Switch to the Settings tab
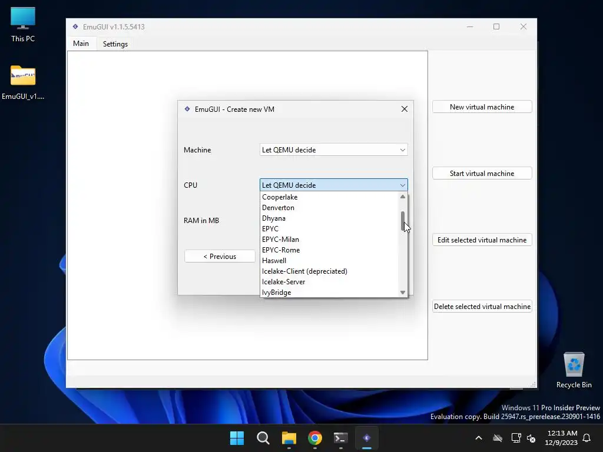Screen dimensions: 603x452 pos(115,44)
